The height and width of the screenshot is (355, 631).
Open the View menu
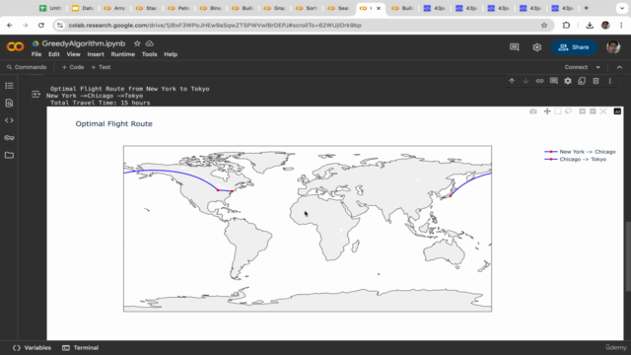[x=73, y=54]
